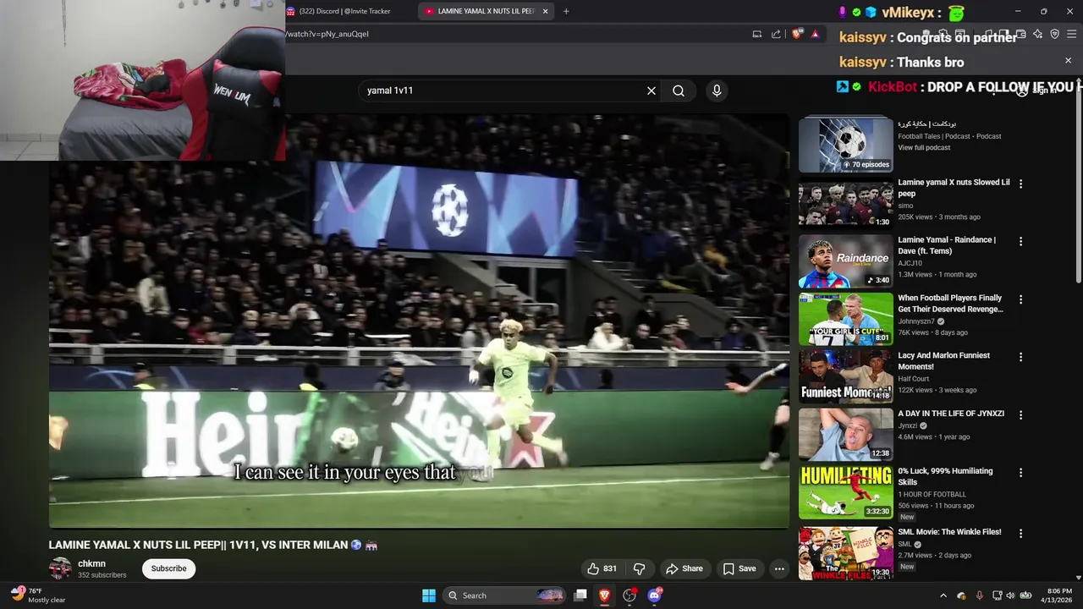Open options for the JYNXZI video
The height and width of the screenshot is (609, 1083).
pyautogui.click(x=1020, y=414)
